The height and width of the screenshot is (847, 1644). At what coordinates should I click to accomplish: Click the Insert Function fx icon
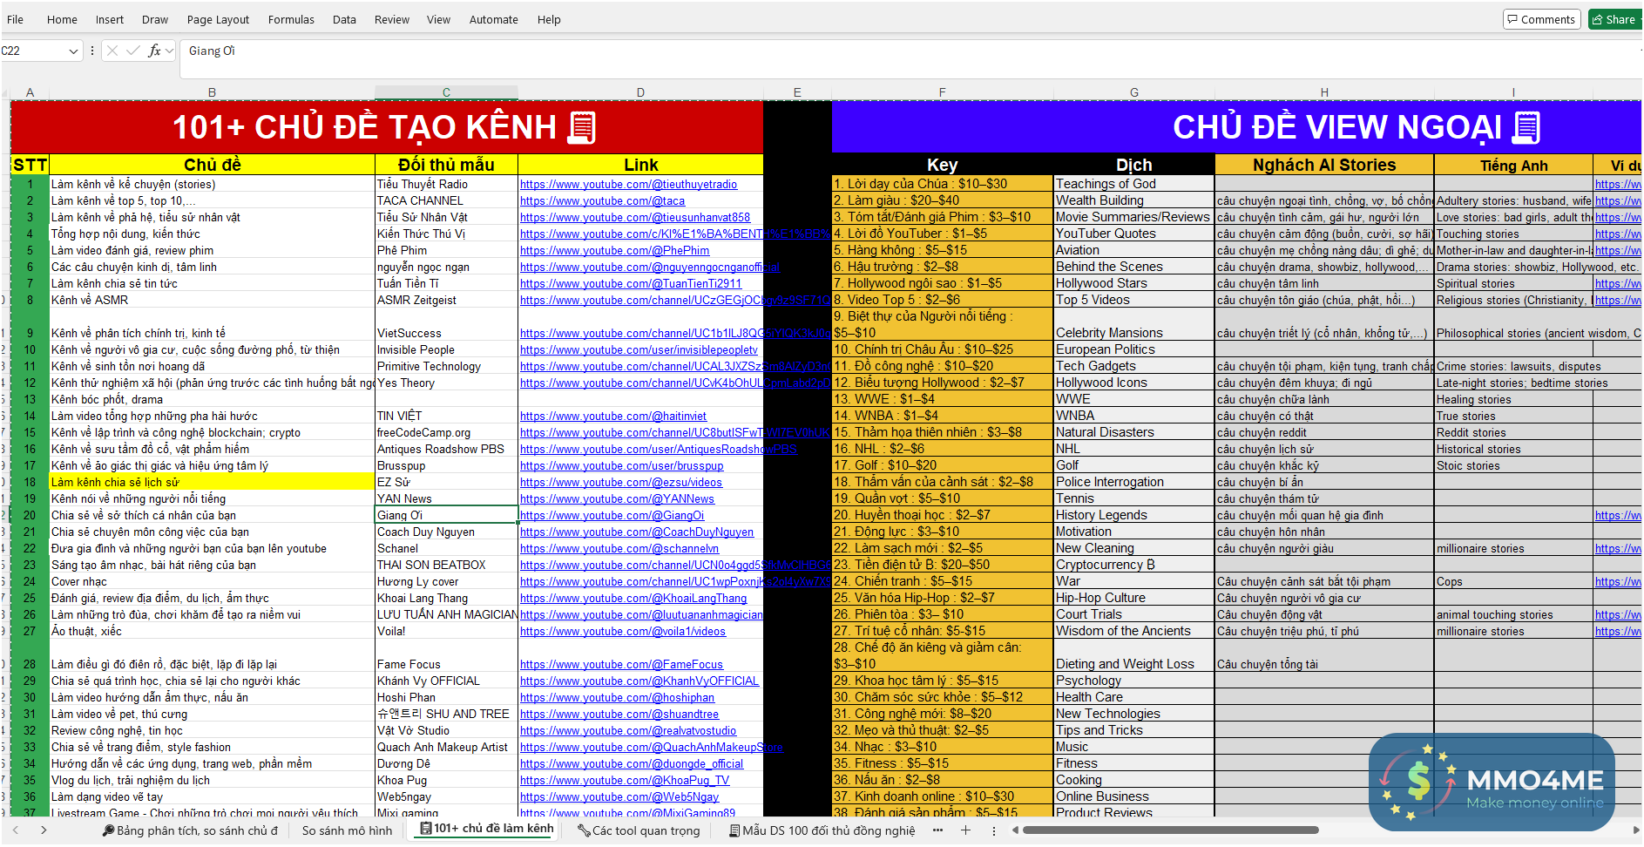154,51
